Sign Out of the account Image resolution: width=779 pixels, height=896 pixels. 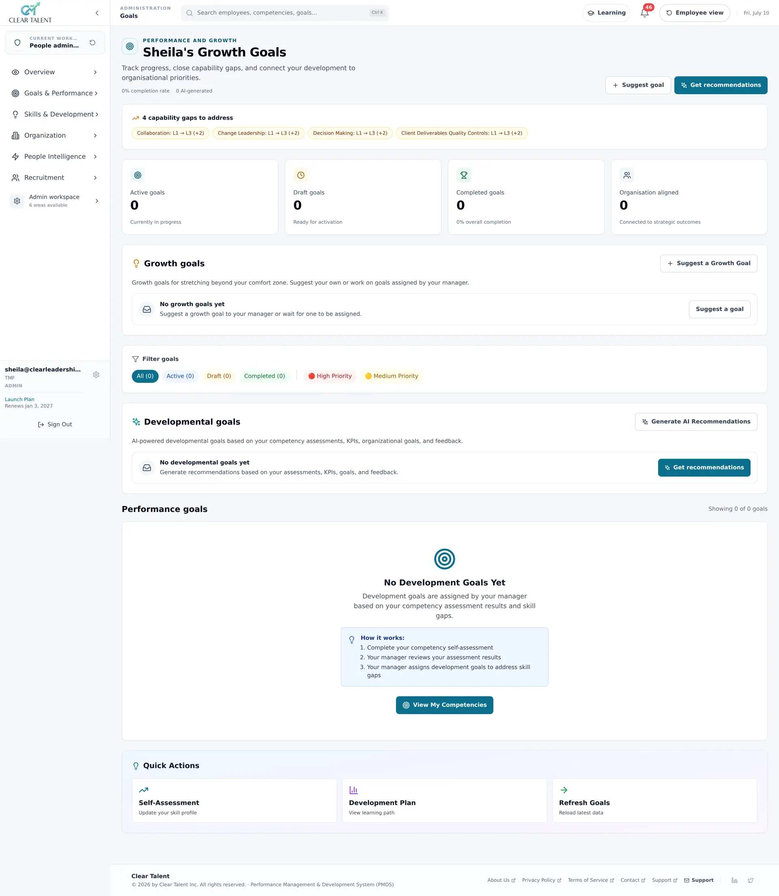(x=55, y=425)
